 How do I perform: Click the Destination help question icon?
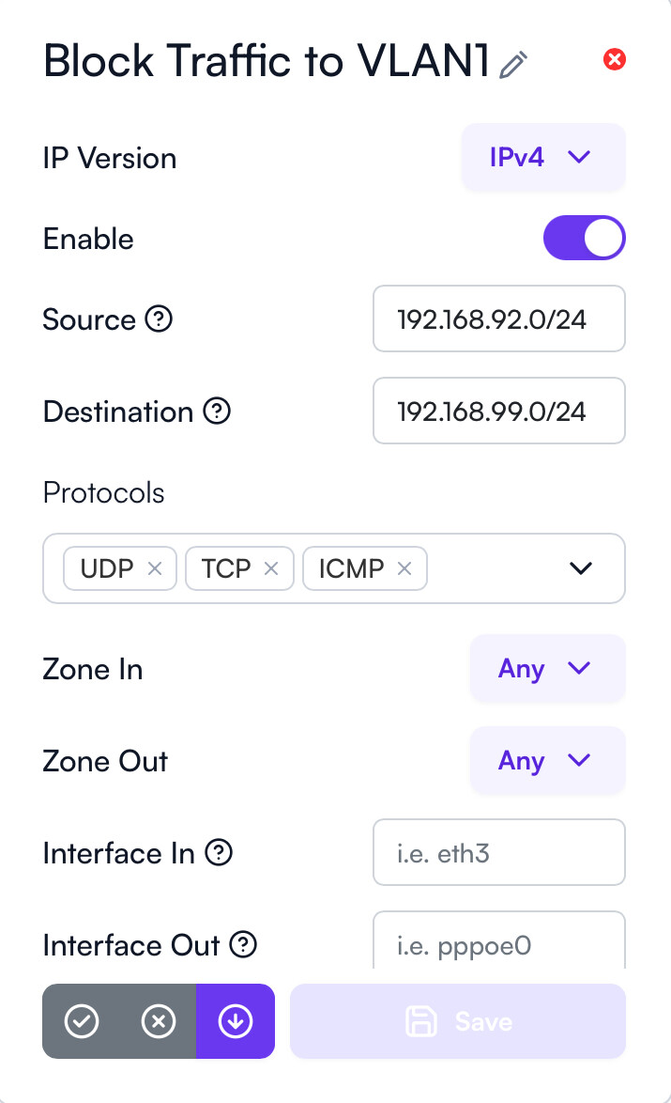pyautogui.click(x=217, y=412)
